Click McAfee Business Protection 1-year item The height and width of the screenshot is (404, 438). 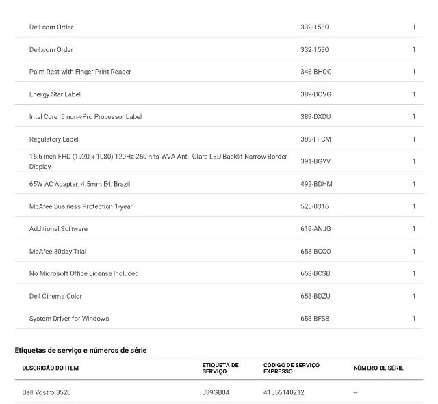(81, 206)
